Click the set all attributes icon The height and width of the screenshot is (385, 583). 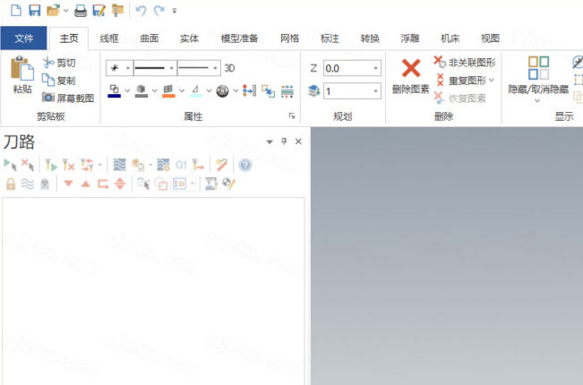click(x=250, y=91)
